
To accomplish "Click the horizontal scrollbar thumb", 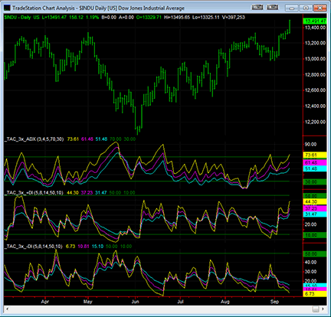I will (316, 309).
